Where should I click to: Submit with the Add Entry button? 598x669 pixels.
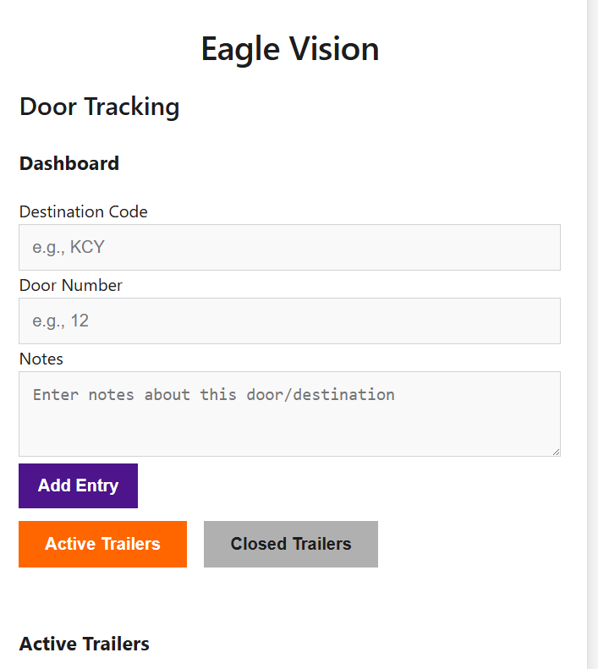[78, 485]
